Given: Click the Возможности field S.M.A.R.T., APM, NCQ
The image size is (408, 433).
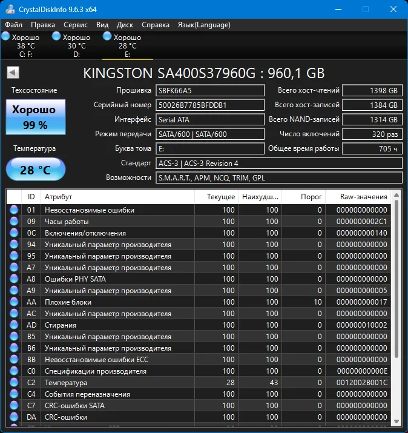Looking at the screenshot, I should [279, 178].
